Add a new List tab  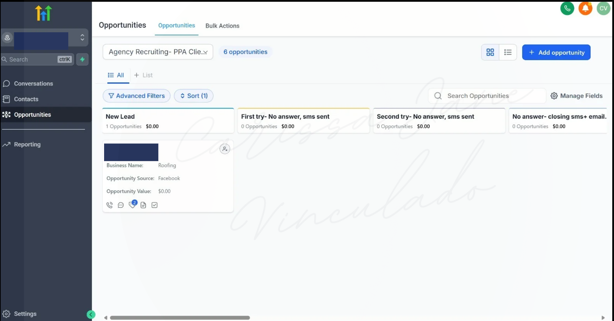pyautogui.click(x=143, y=75)
